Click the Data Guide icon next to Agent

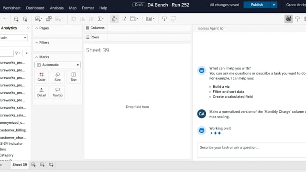(297, 19)
